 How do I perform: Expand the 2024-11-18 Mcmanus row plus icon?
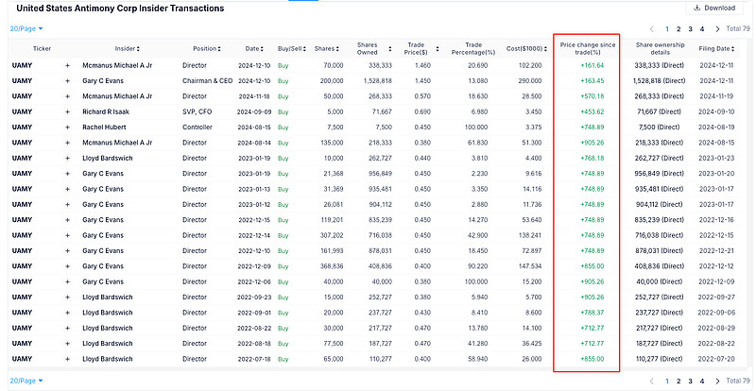[x=67, y=96]
